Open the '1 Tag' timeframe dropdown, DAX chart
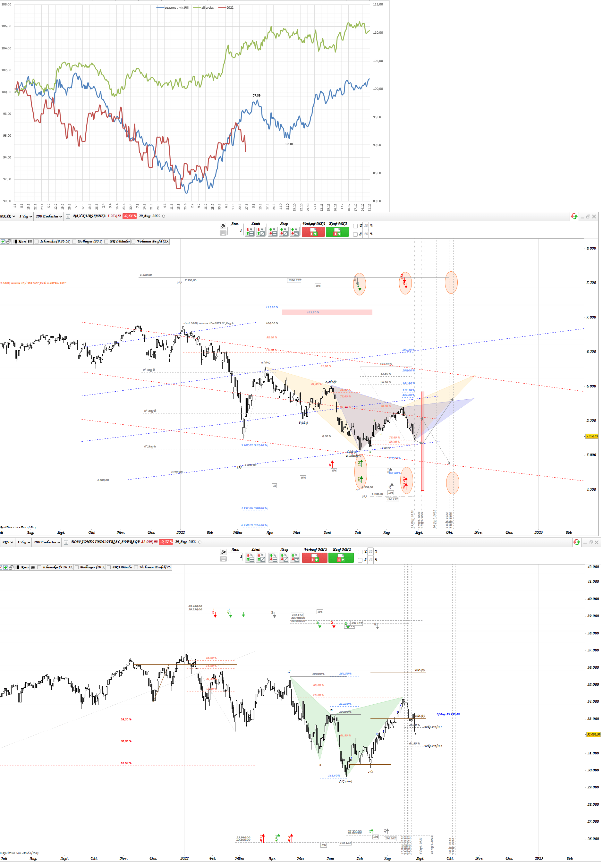Image resolution: width=603 pixels, height=866 pixels. pos(26,216)
